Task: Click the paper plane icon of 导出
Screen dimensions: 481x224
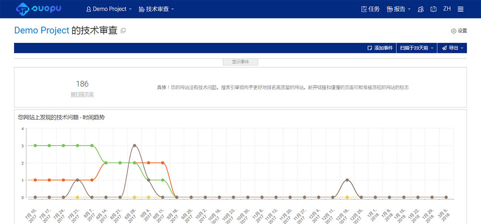Action: [x=444, y=48]
